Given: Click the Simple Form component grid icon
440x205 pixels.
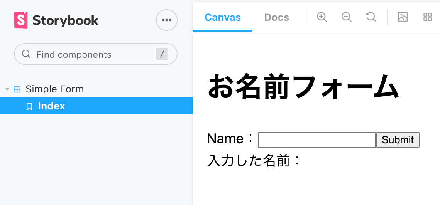Looking at the screenshot, I should 17,89.
